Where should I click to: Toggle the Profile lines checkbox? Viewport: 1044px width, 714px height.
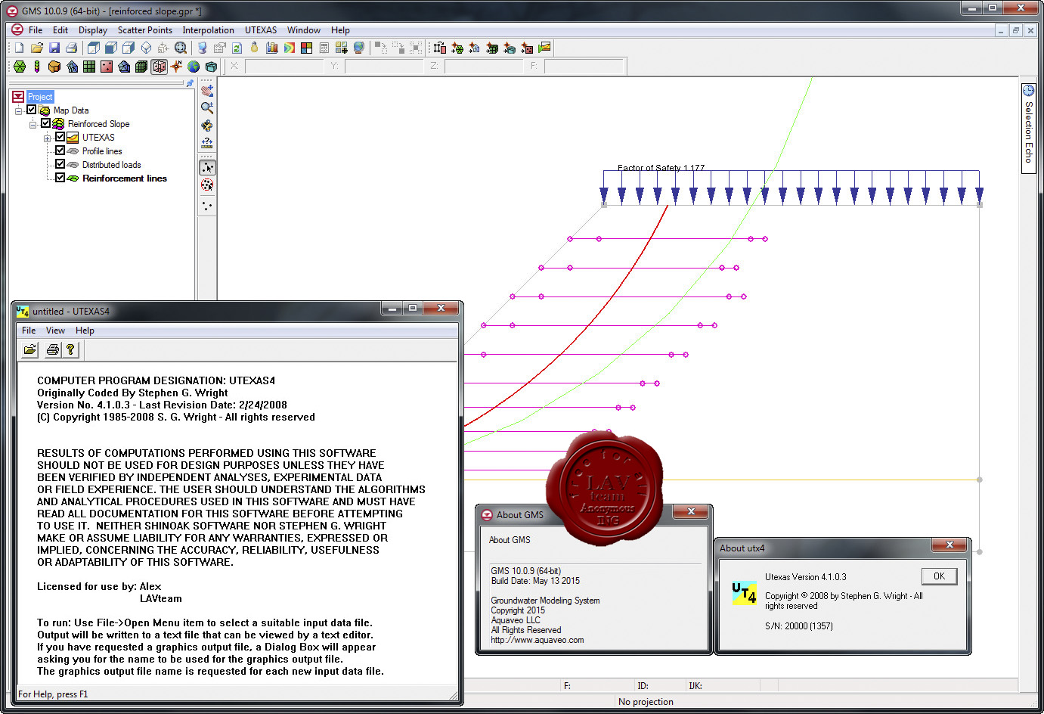60,151
